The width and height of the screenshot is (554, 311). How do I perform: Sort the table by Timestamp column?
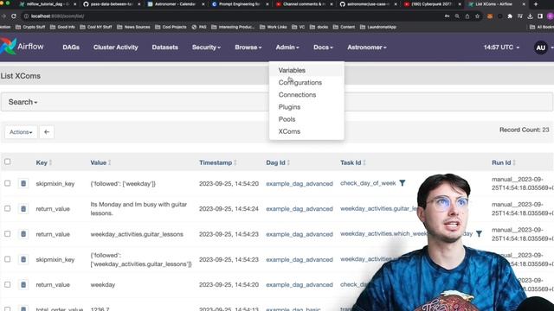(218, 162)
